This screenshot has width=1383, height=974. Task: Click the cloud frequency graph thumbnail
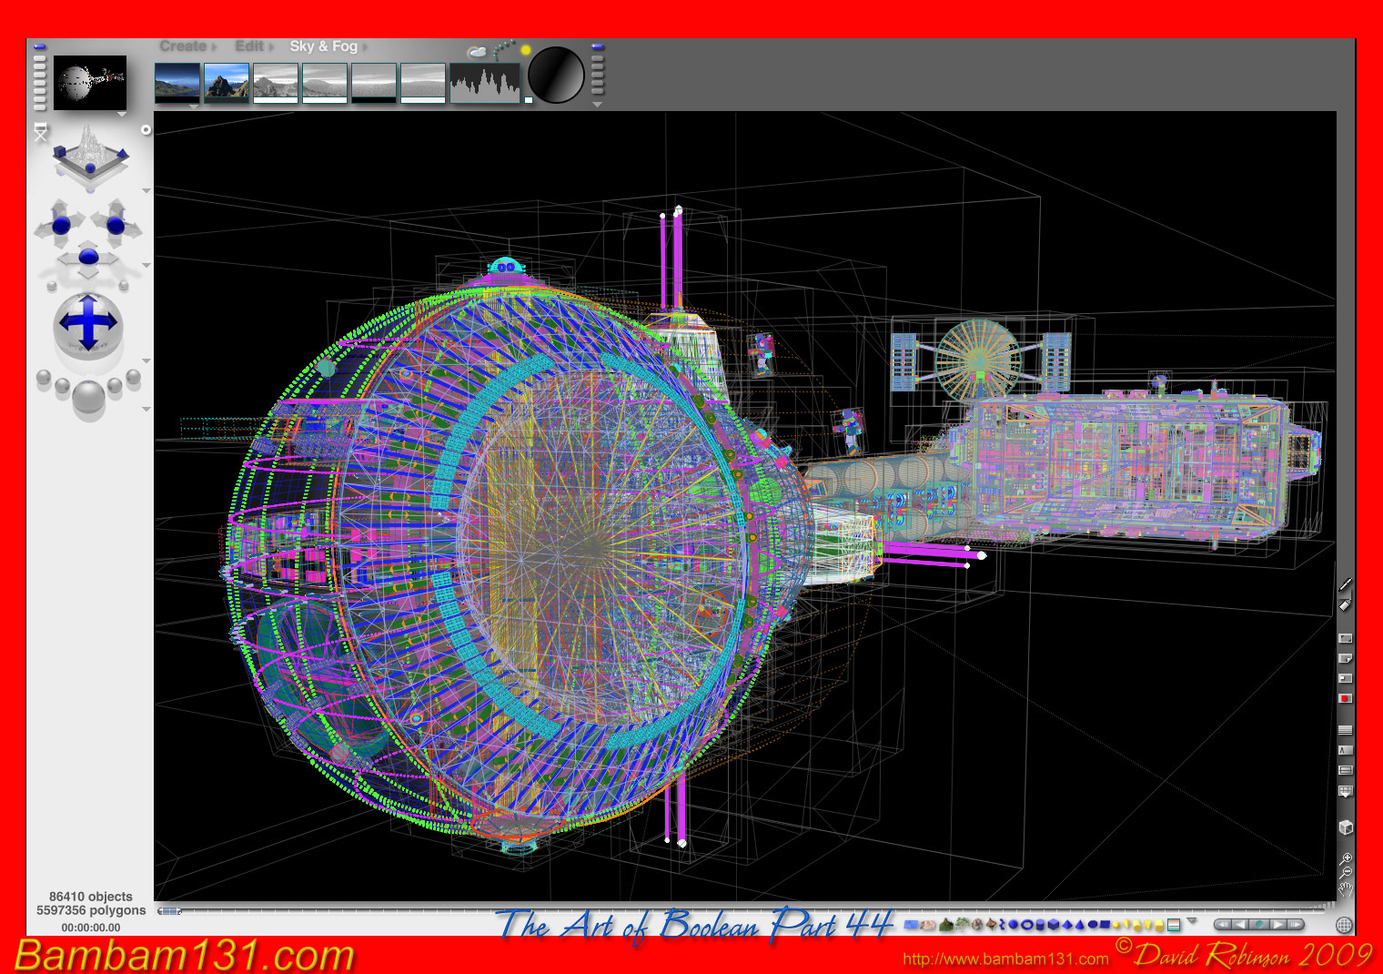(485, 83)
